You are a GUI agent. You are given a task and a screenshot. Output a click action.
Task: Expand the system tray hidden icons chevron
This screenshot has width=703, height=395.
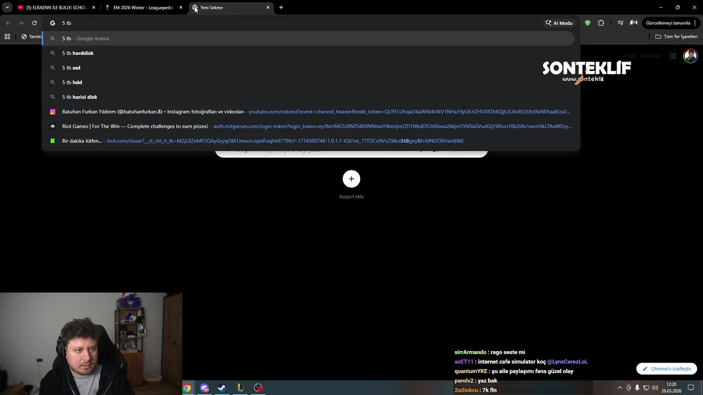pos(620,388)
